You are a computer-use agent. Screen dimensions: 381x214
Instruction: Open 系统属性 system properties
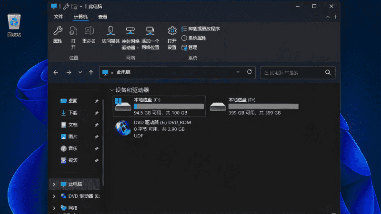coord(194,38)
